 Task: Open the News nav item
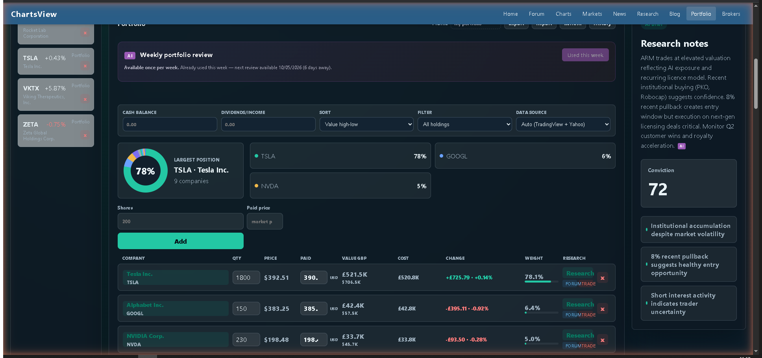620,14
